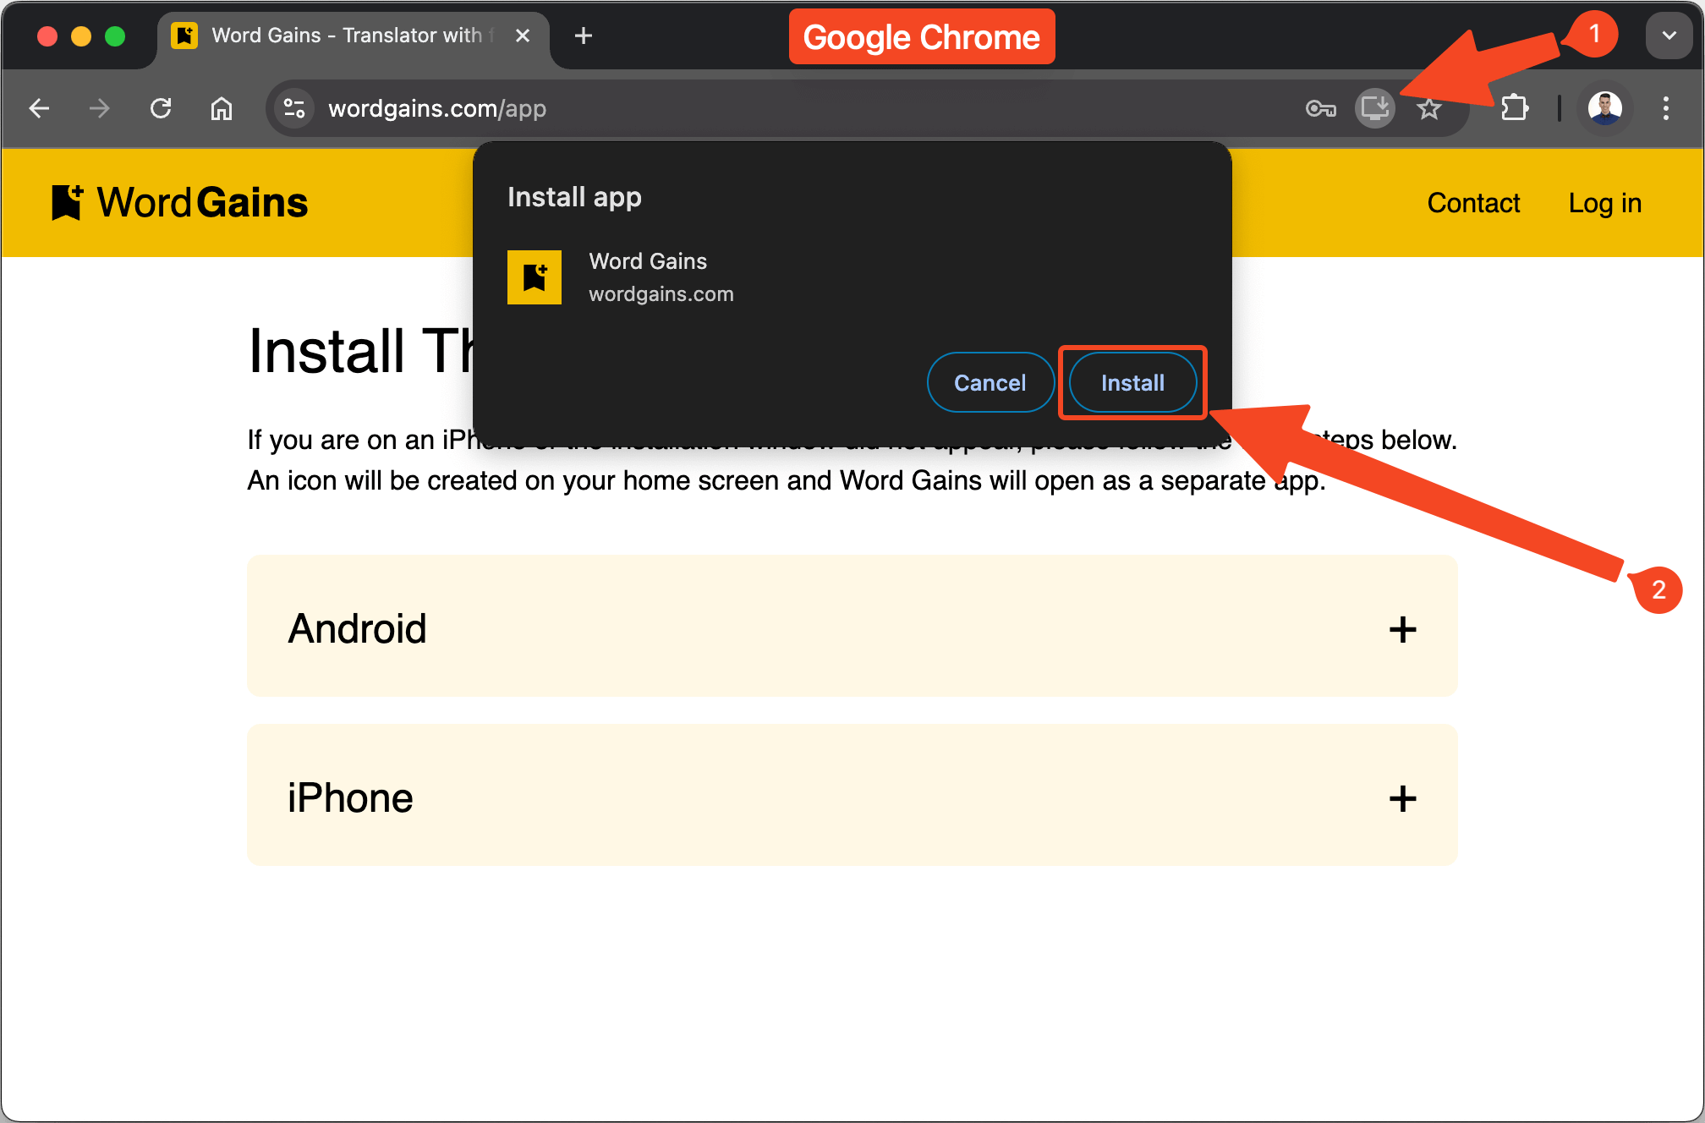The height and width of the screenshot is (1123, 1705).
Task: Click the red close window button
Action: pos(47,36)
